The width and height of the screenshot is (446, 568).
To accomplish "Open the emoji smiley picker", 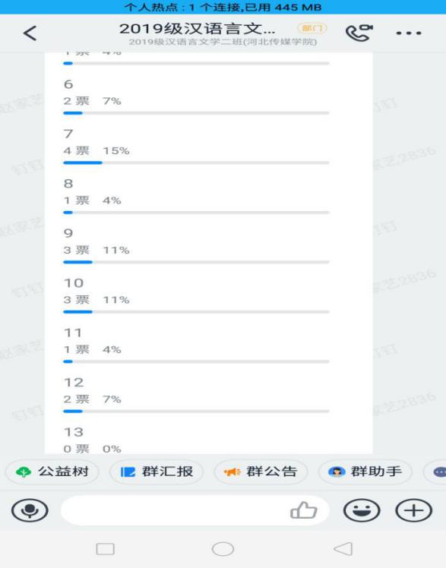I will click(362, 510).
